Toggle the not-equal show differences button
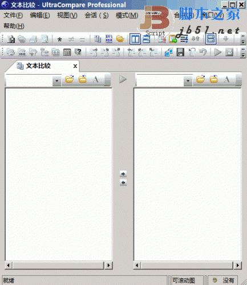Image resolution: width=247 pixels, height=285 pixels. coord(71,39)
